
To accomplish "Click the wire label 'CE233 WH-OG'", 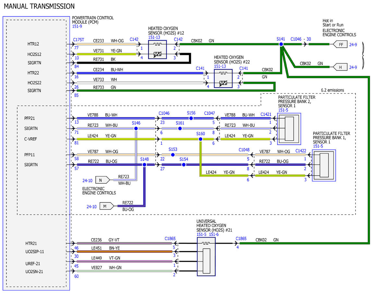I will pyautogui.click(x=108, y=41).
